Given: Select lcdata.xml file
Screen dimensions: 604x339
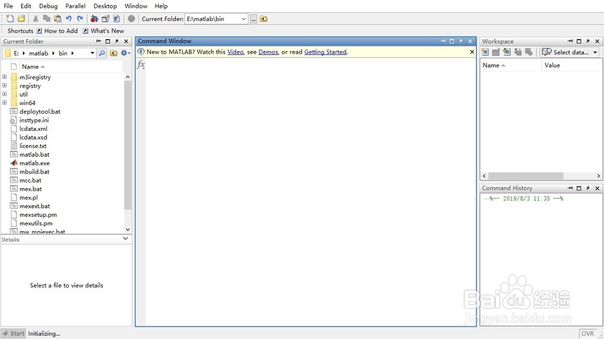Looking at the screenshot, I should (33, 128).
